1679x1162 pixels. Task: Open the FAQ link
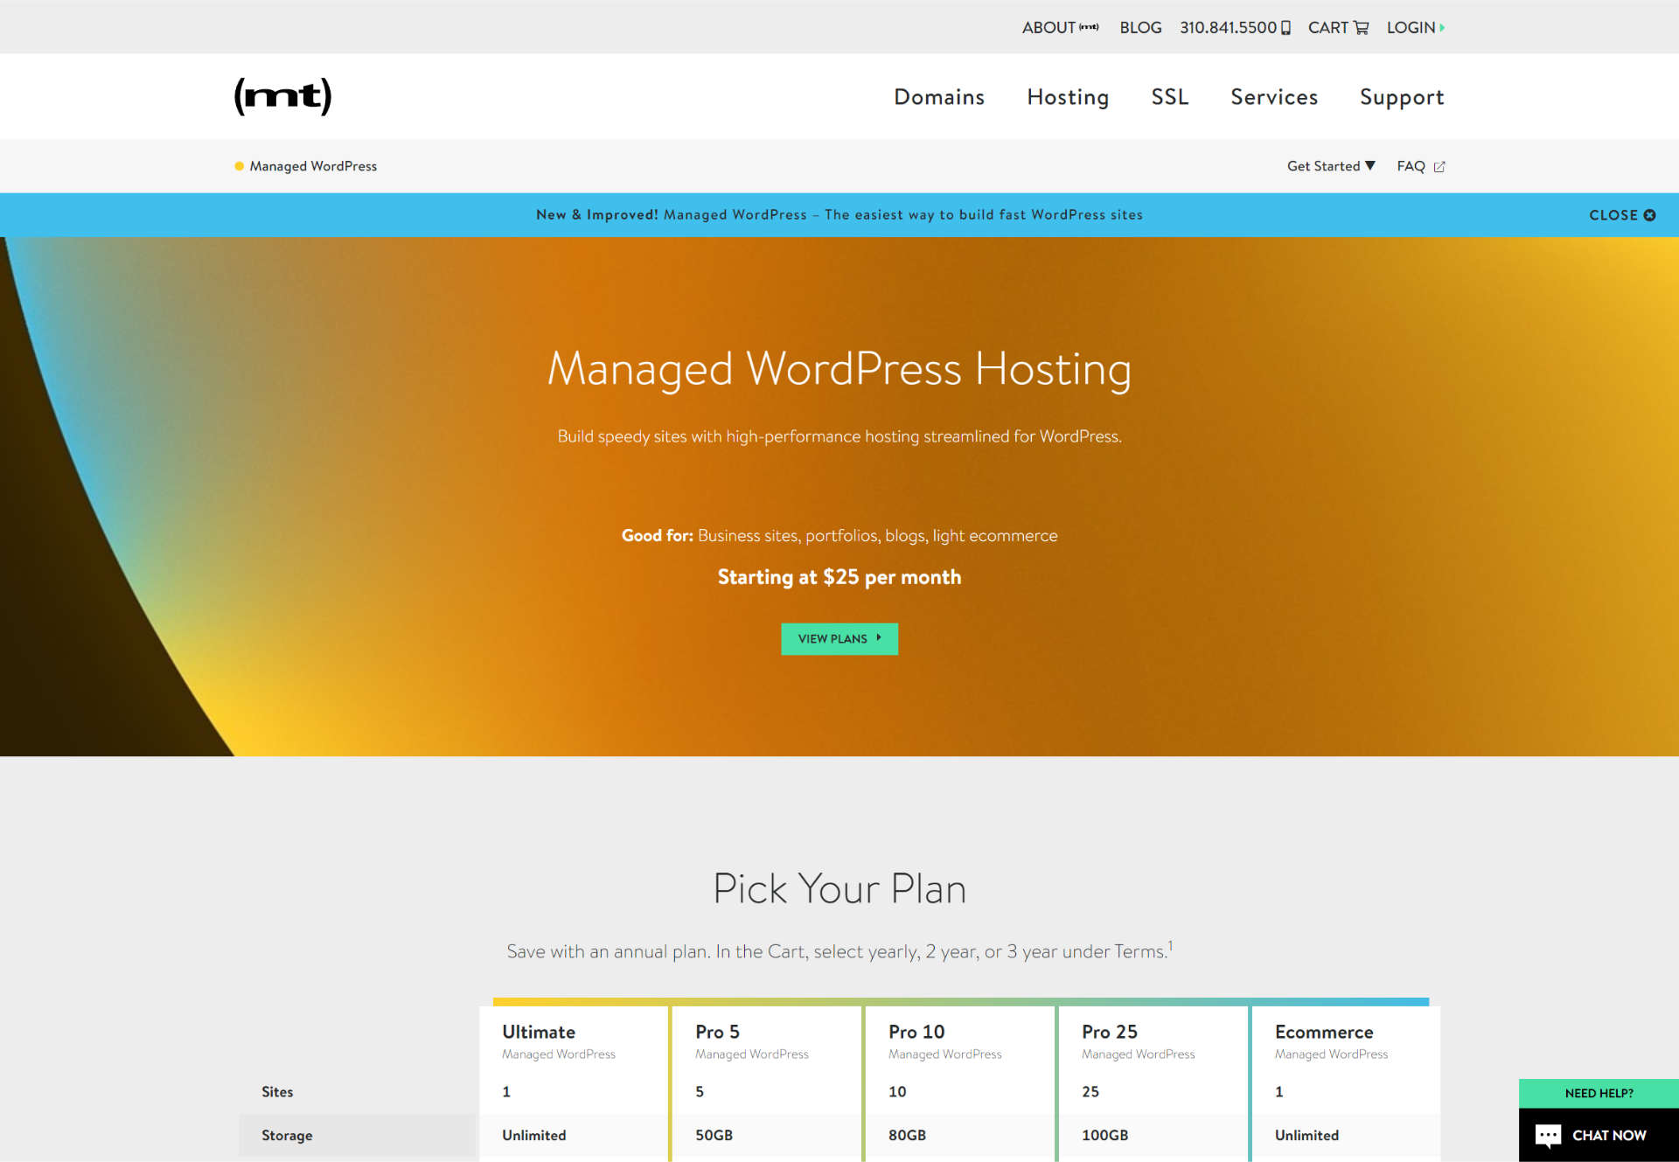(1411, 166)
